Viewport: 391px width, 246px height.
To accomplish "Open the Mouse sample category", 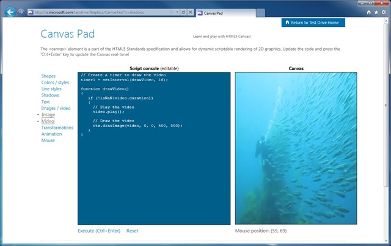I will coord(48,140).
